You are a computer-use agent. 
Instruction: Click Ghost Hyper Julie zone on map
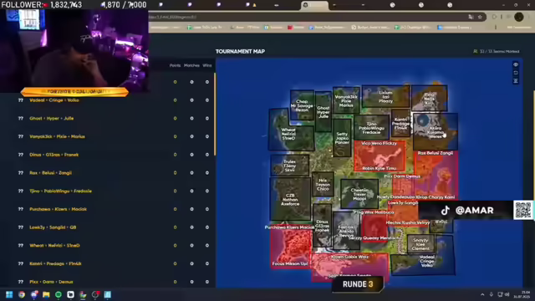pyautogui.click(x=324, y=111)
